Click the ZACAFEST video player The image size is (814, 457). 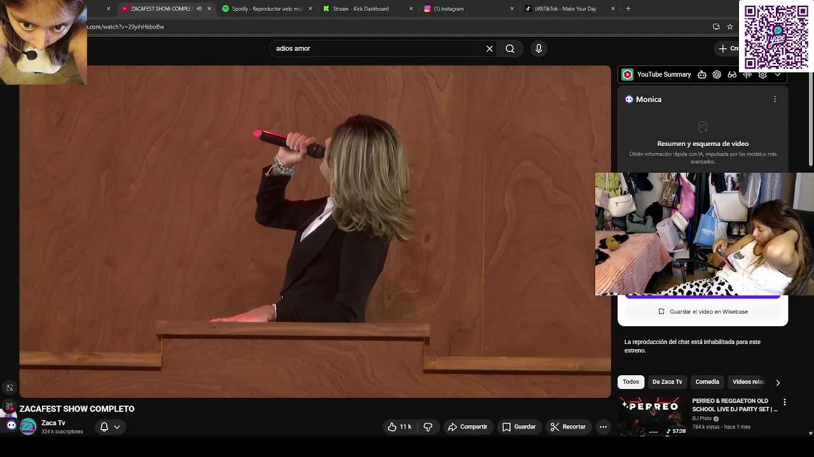[x=315, y=232]
